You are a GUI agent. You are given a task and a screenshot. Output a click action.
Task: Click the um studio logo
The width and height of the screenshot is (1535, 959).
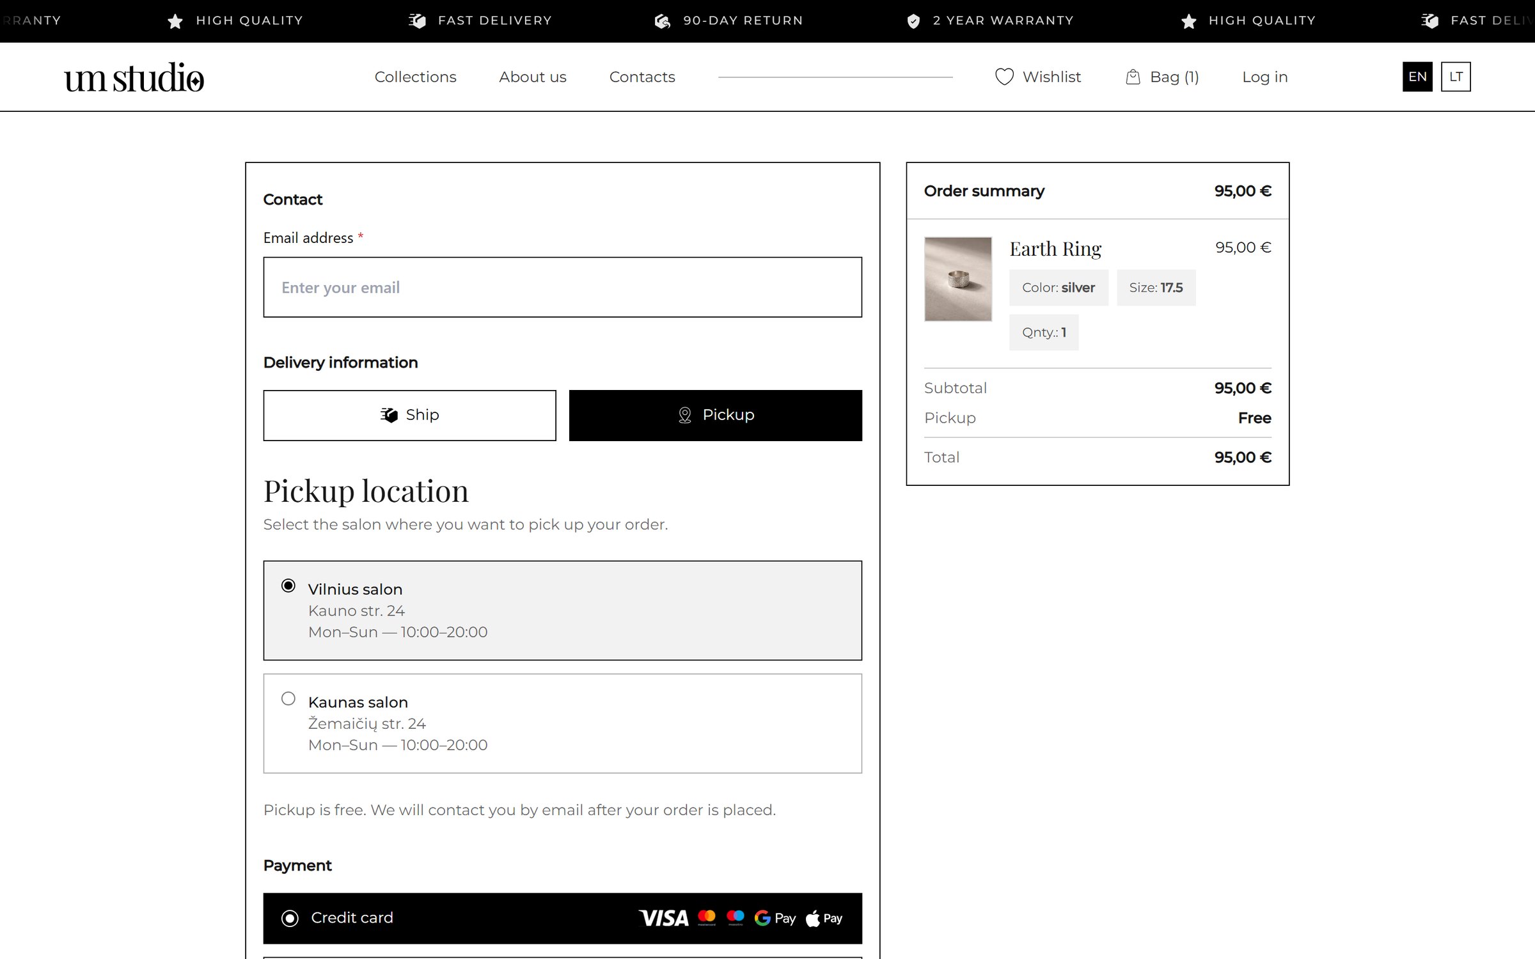pyautogui.click(x=134, y=77)
